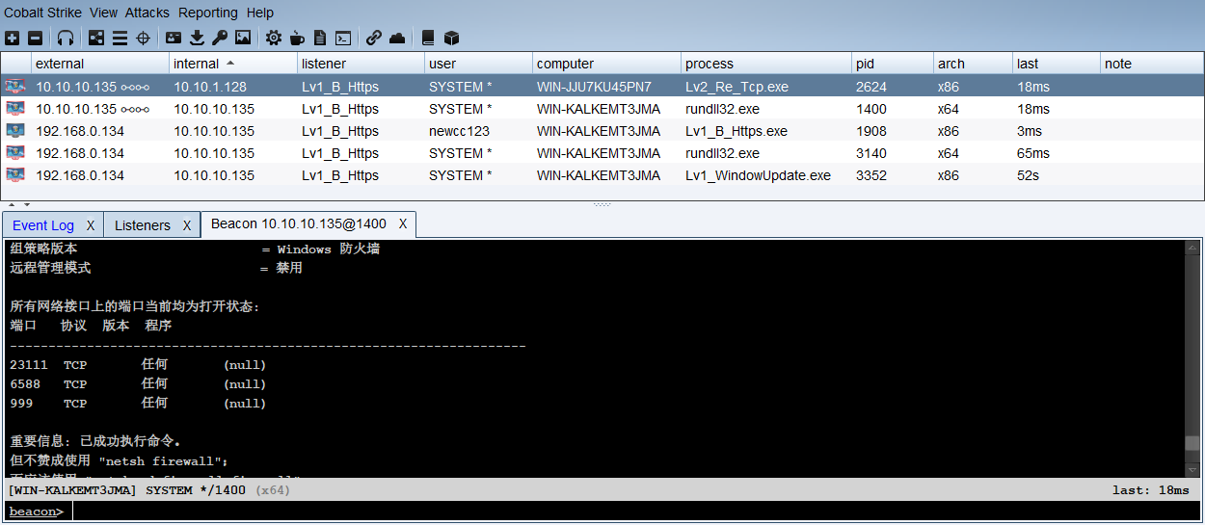This screenshot has width=1205, height=525.
Task: Open the Reporting menu
Action: (x=208, y=13)
